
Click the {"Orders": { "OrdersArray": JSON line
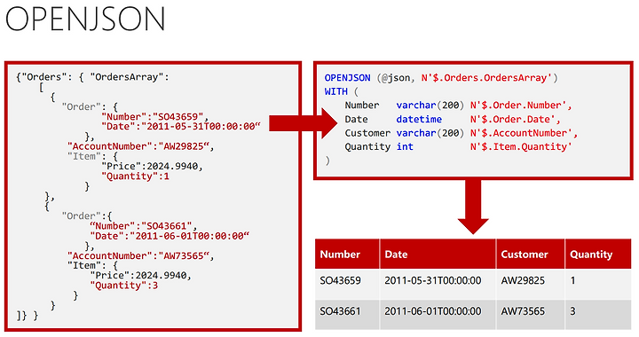[92, 77]
